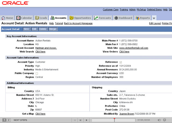Click the billing zip 60607
The width and height of the screenshot is (172, 123).
[39, 110]
